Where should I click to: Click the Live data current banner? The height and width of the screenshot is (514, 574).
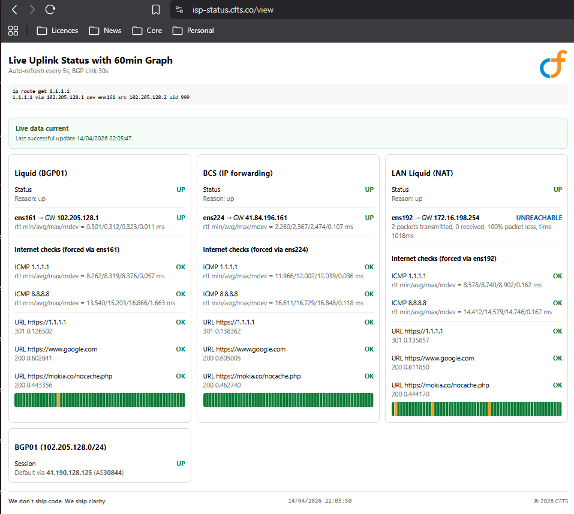[x=288, y=133]
